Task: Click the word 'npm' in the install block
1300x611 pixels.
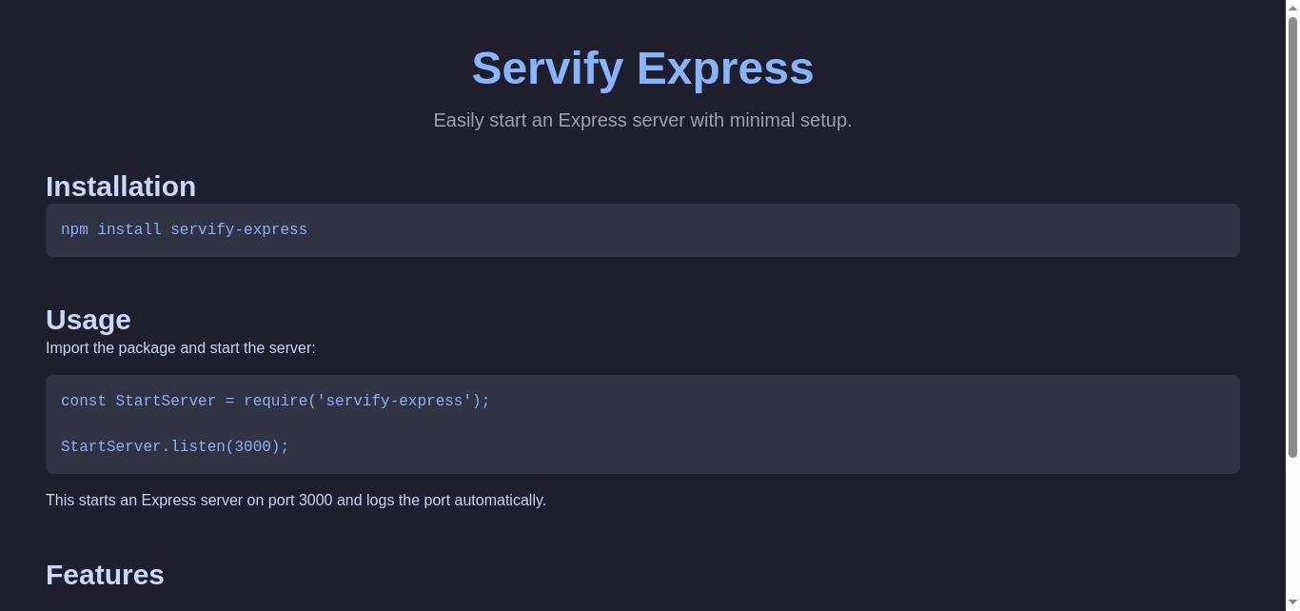Action: coord(74,229)
